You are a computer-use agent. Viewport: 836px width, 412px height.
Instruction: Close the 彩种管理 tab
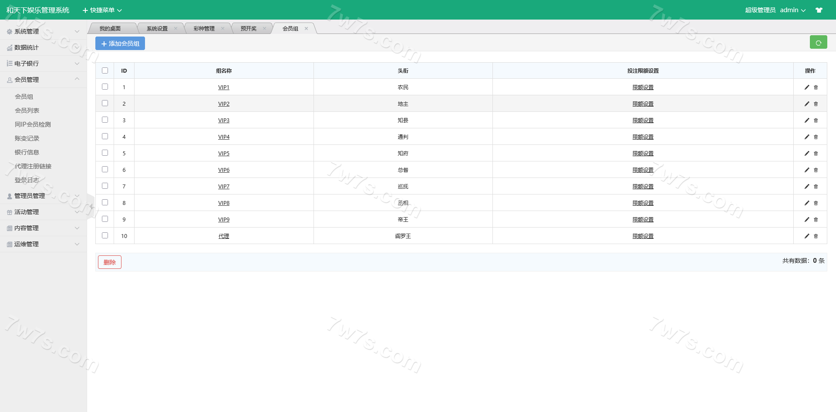point(222,29)
